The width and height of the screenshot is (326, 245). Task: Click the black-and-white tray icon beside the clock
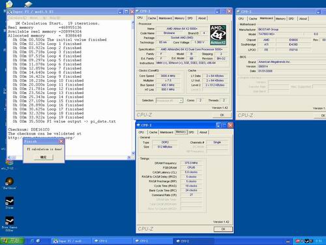307,241
